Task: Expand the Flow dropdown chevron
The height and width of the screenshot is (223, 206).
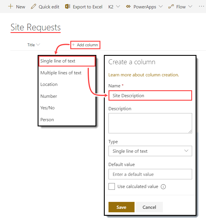Action: 190,7
